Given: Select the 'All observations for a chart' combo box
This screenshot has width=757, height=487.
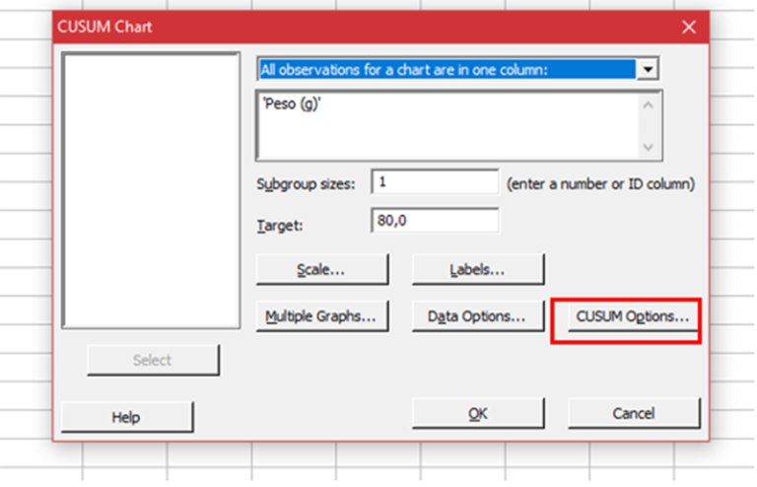Looking at the screenshot, I should tap(447, 69).
